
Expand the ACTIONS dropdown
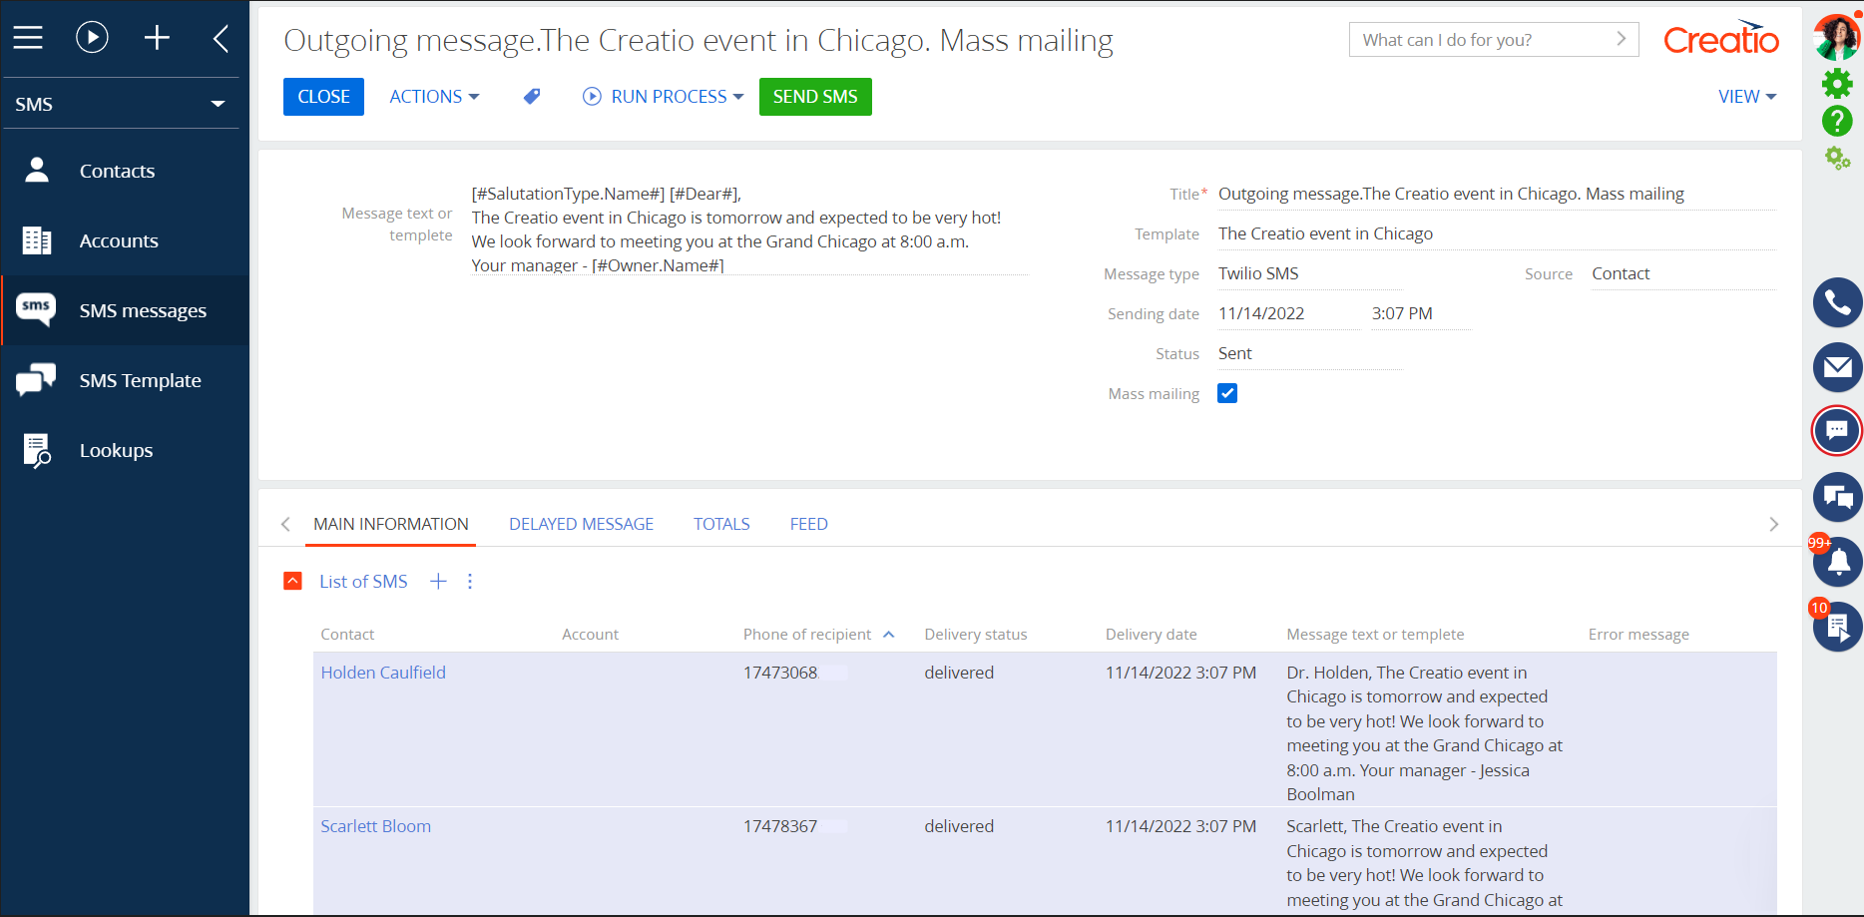point(434,96)
